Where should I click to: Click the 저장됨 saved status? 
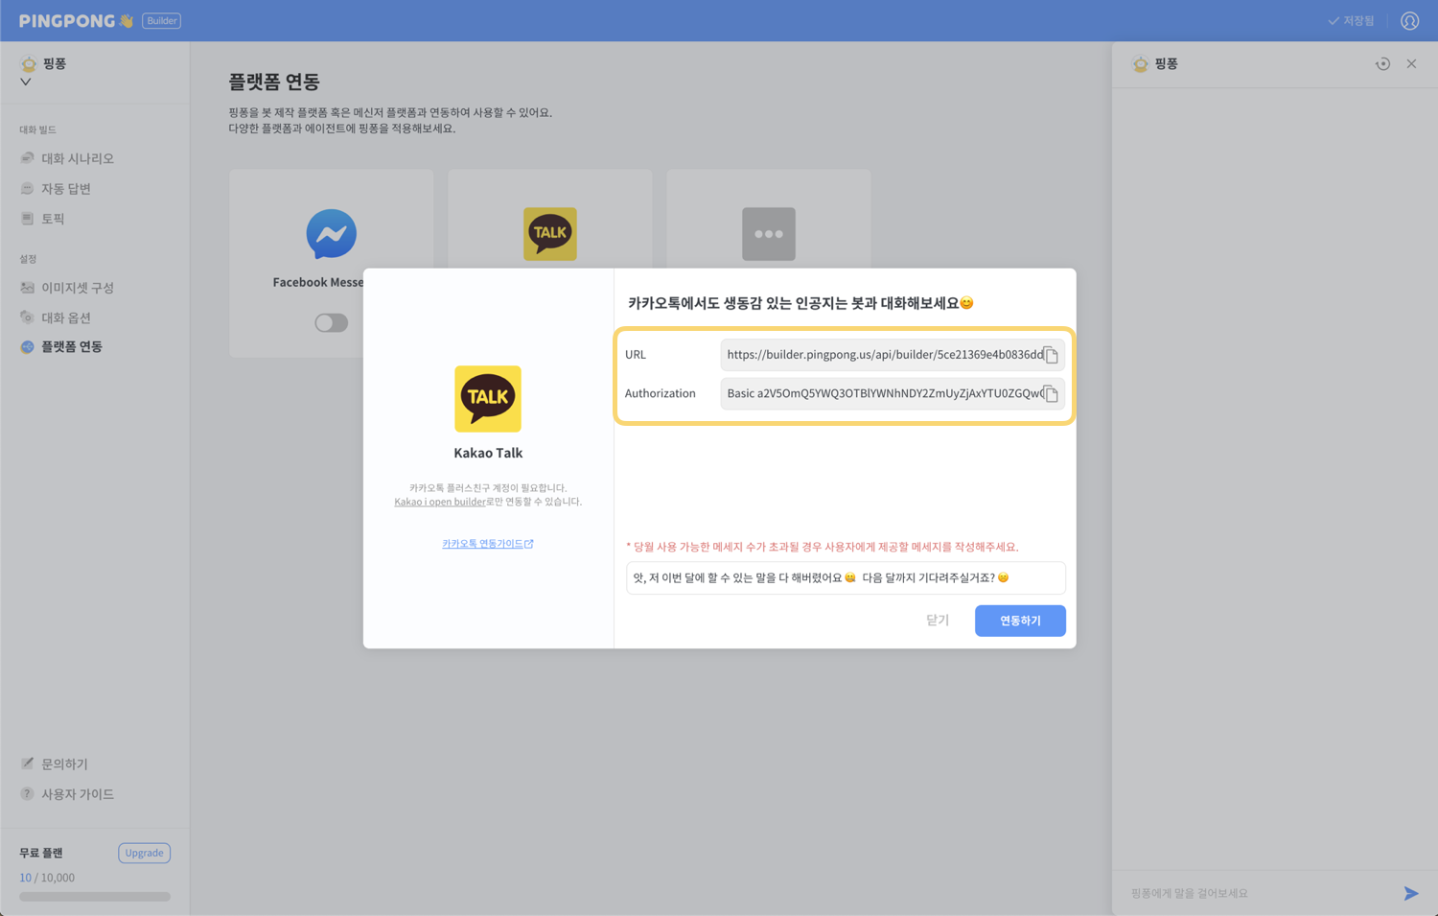tap(1351, 21)
